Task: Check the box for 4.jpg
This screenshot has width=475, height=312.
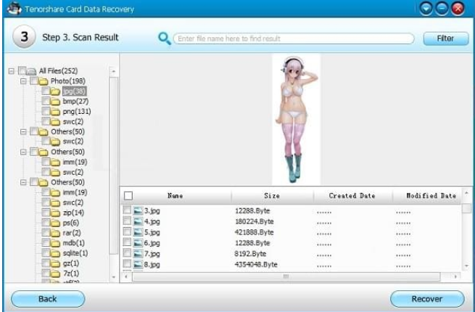Action: pyautogui.click(x=127, y=221)
